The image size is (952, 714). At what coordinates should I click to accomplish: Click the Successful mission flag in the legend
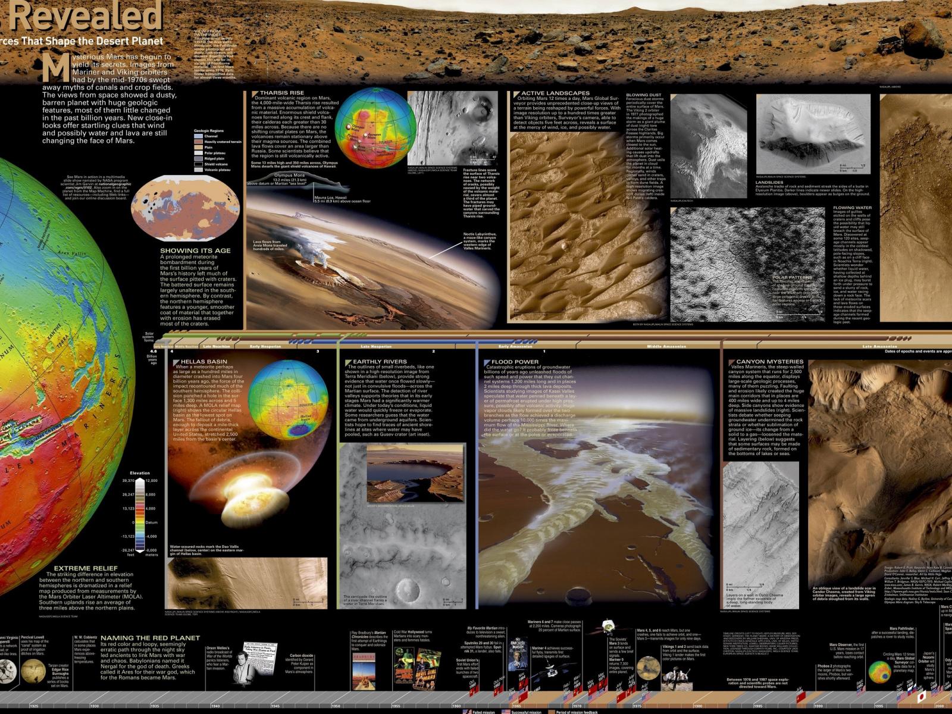[x=506, y=711]
